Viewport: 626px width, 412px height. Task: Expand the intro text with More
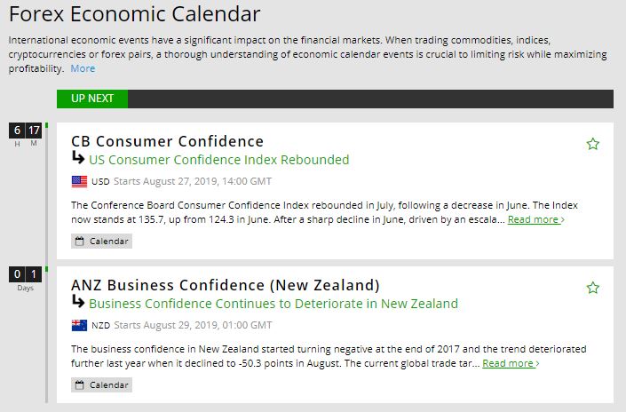point(83,68)
